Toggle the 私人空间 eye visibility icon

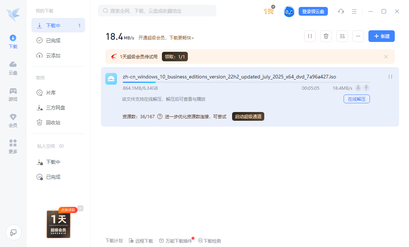pos(61,146)
